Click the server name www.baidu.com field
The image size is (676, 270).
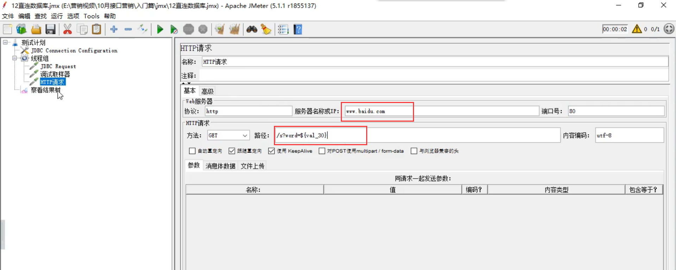coord(442,111)
